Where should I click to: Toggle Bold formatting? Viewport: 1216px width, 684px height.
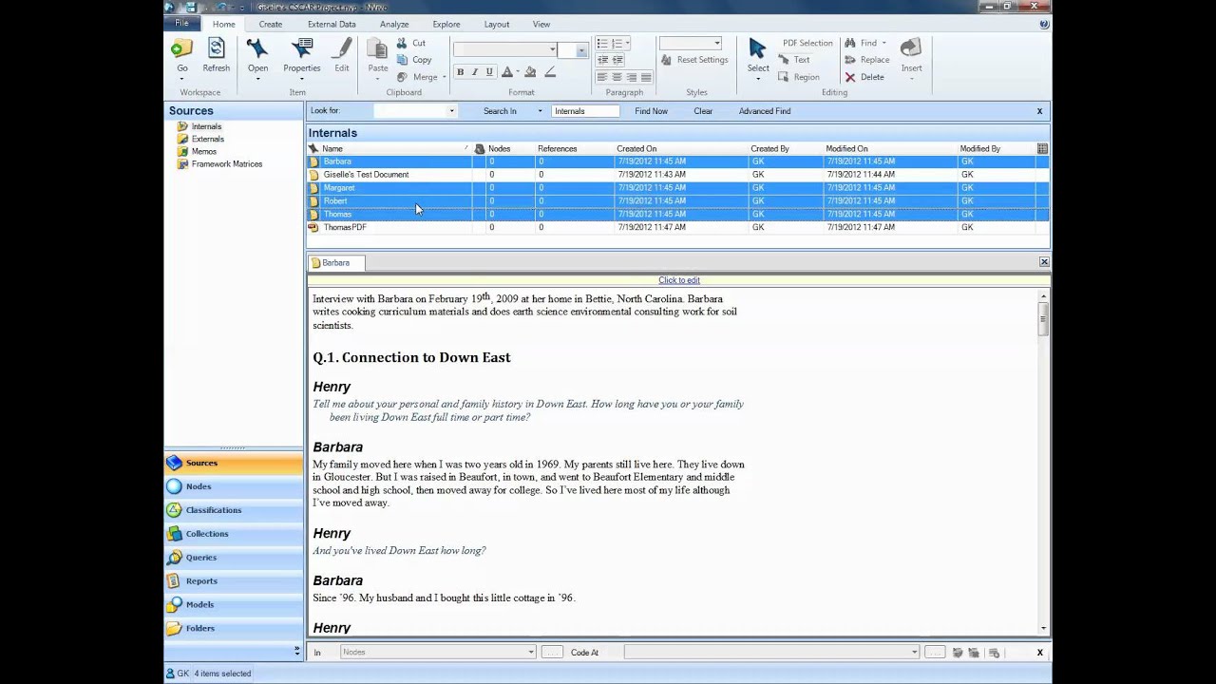click(461, 72)
